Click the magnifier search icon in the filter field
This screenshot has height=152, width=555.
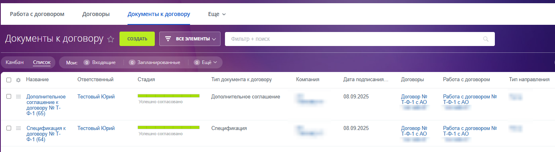[x=486, y=39]
